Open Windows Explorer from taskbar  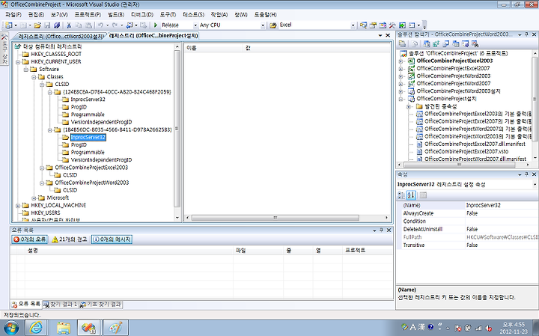[64, 328]
